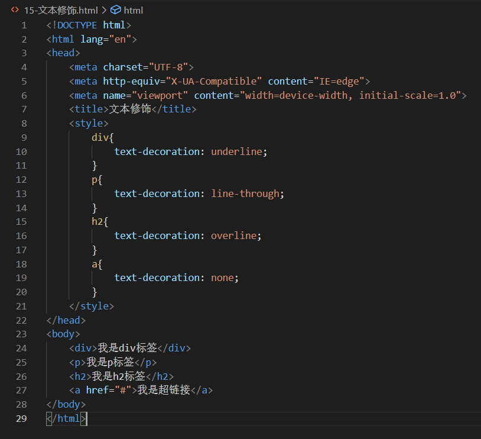Click the text 我是div标签 on line 24
This screenshot has width=481, height=439.
(127, 348)
